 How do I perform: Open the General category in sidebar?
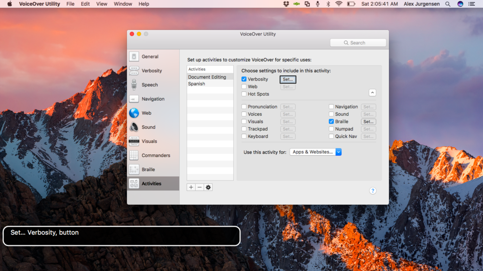[153, 56]
